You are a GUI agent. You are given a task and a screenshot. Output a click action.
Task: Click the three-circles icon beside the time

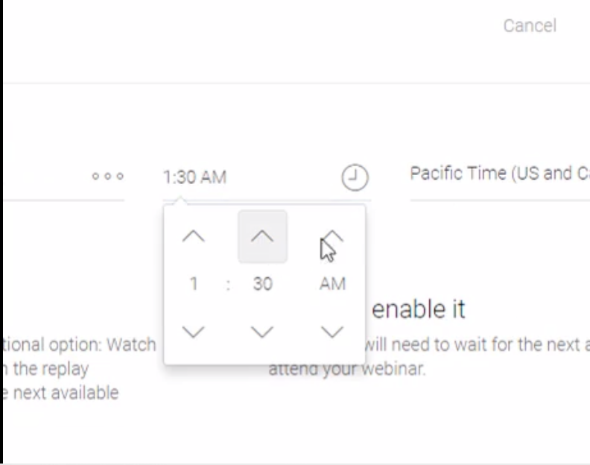coord(108,177)
